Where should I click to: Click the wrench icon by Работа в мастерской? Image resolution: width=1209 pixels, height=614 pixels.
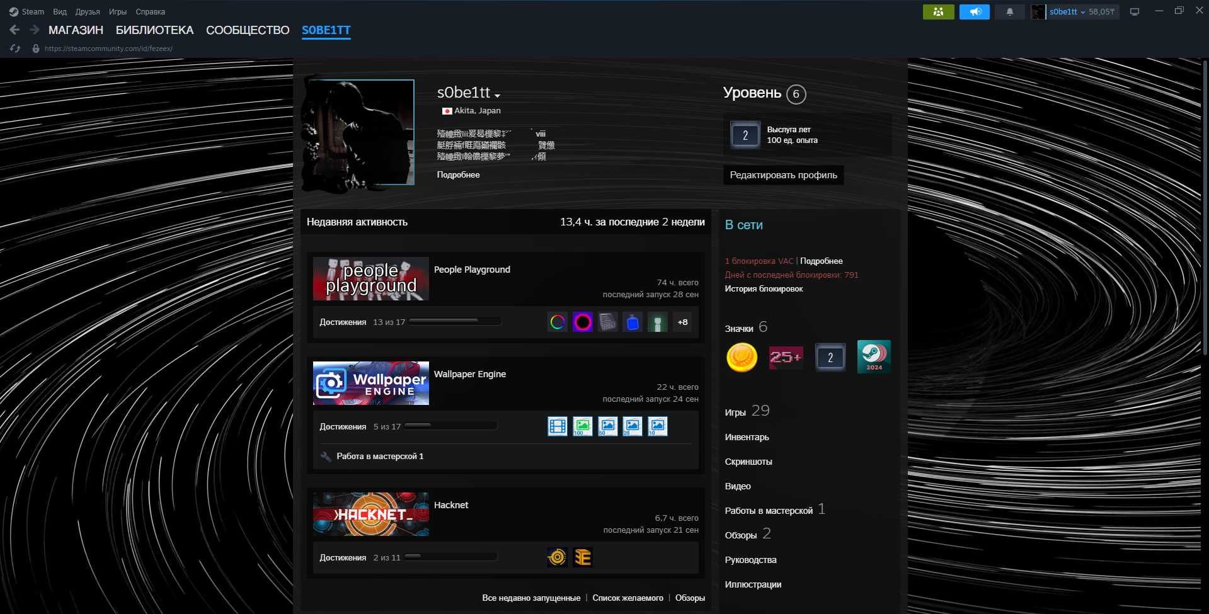pyautogui.click(x=326, y=457)
